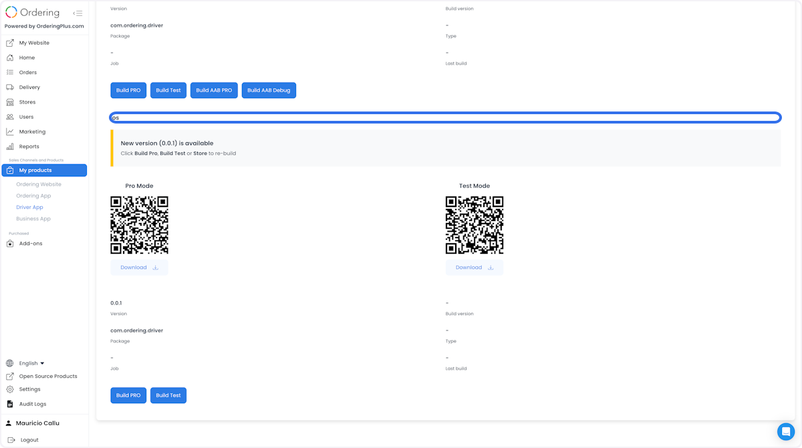The image size is (802, 448).
Task: Click download arrow icon under Pro Mode
Action: point(156,268)
